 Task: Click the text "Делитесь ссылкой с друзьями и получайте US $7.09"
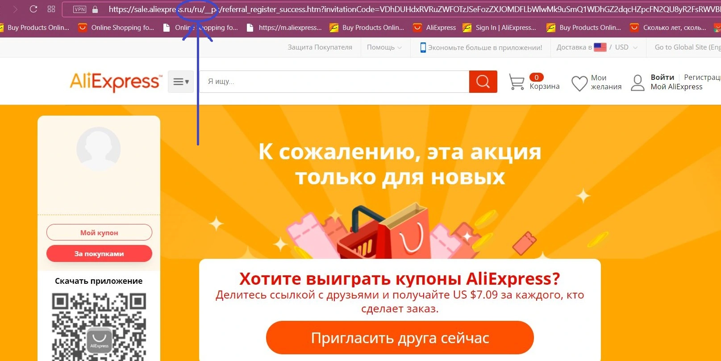(357, 295)
